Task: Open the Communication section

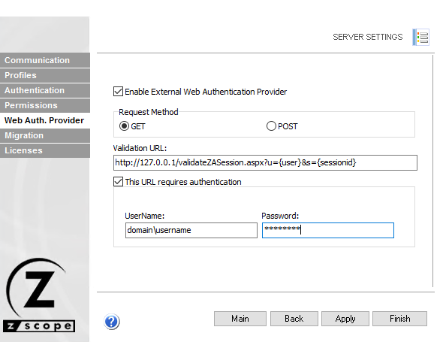Action: pos(45,60)
